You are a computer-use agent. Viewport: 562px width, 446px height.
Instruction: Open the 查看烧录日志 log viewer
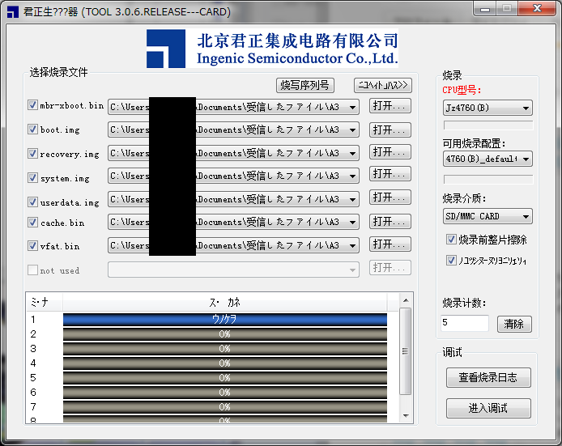click(x=488, y=377)
